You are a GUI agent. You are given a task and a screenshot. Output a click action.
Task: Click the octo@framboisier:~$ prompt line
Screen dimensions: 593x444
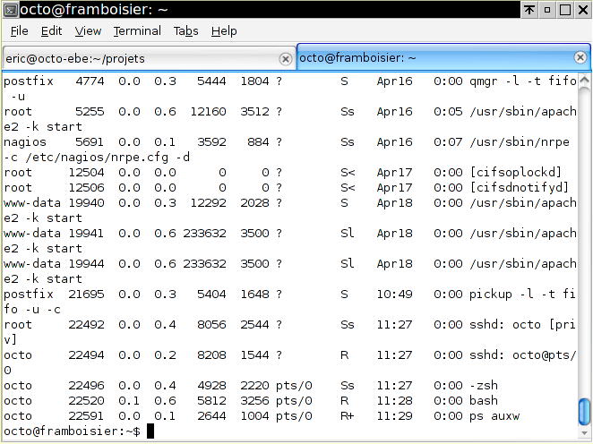point(72,431)
